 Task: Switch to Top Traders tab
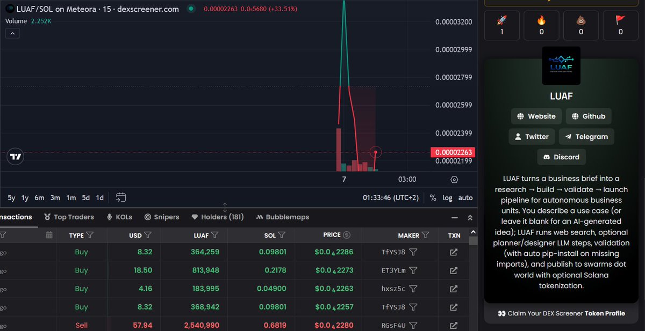tap(69, 217)
